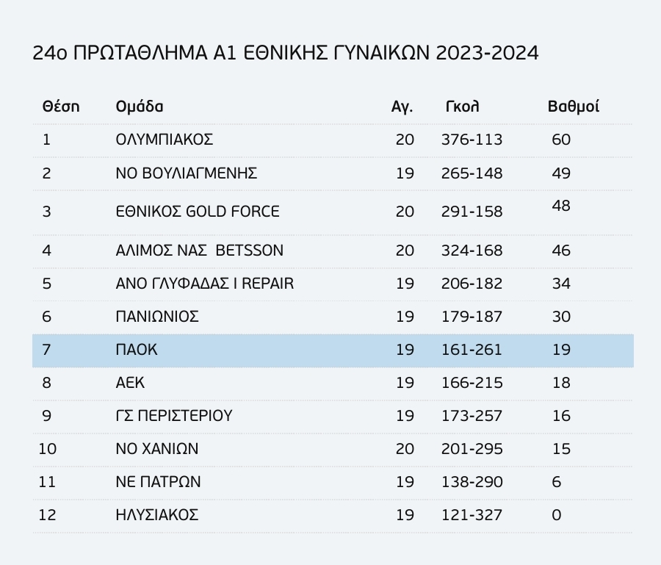661x565 pixels.
Task: Select the ΑΛΙΜΟΣ ΝΑΣ BETSSON entry
Action: (x=199, y=251)
